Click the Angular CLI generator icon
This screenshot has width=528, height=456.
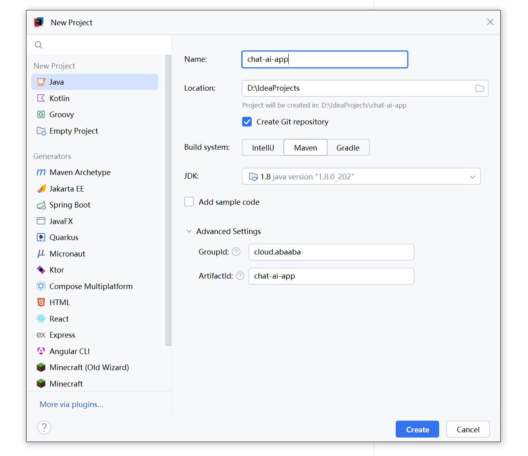41,351
